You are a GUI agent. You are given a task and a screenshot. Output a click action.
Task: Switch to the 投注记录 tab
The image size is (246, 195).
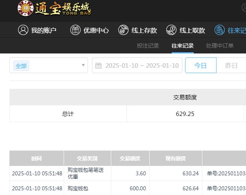pyautogui.click(x=148, y=46)
